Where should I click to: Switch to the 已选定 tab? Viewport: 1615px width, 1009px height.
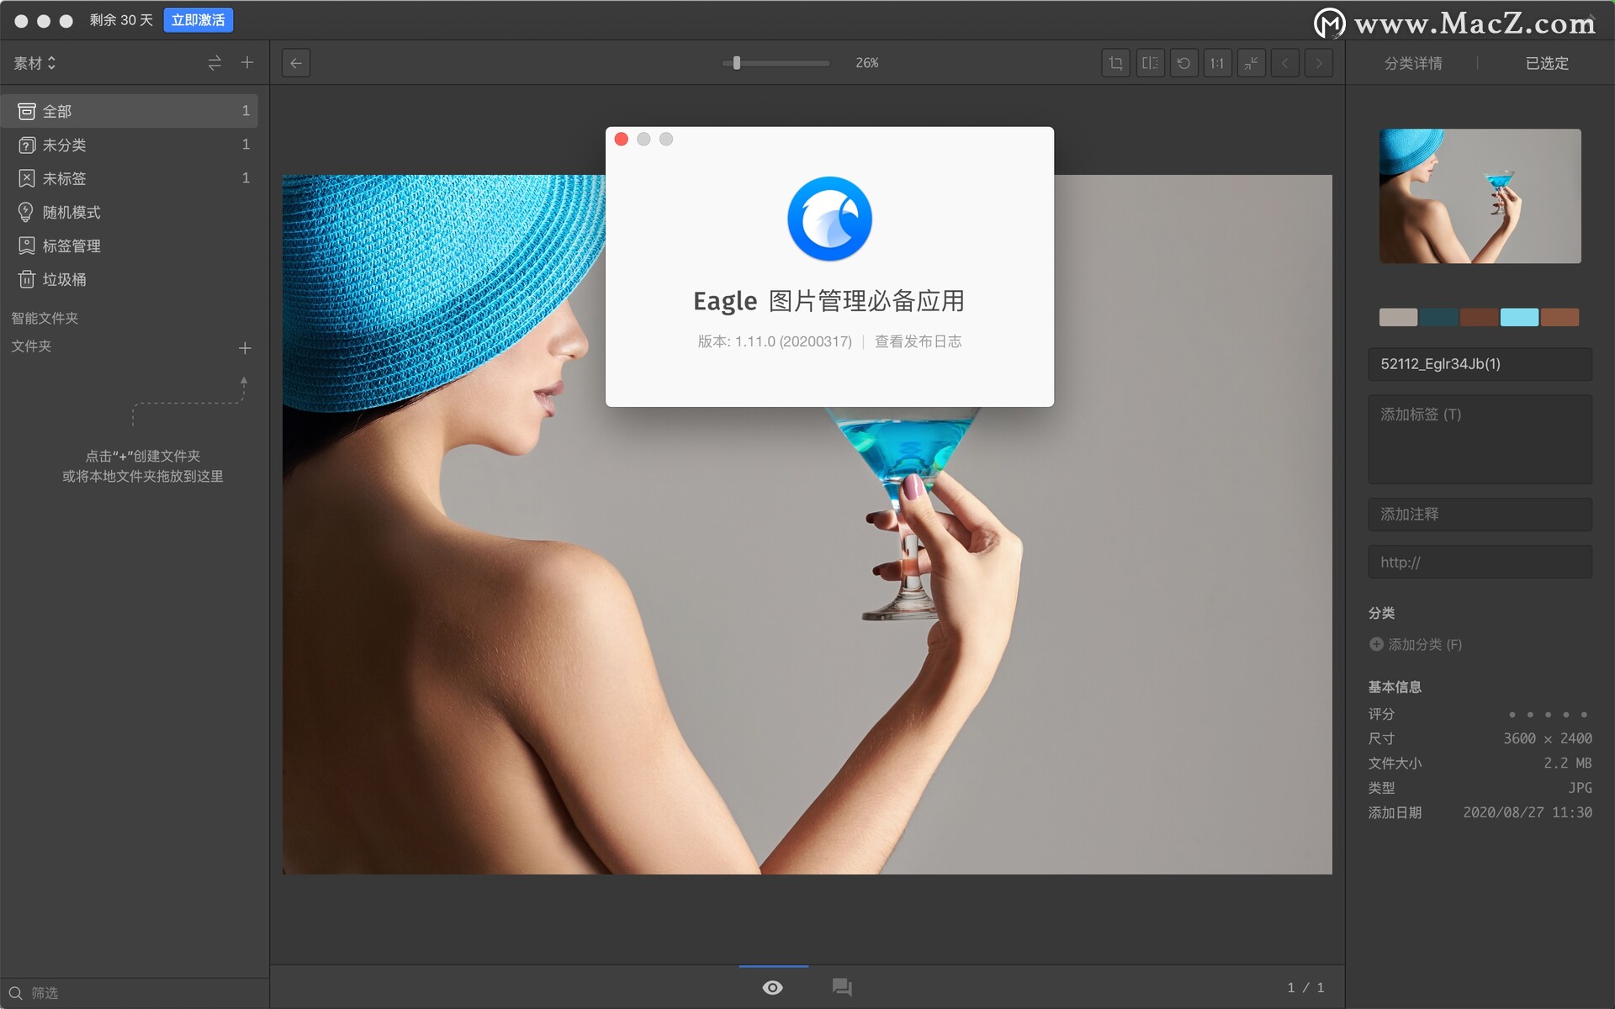coord(1546,63)
